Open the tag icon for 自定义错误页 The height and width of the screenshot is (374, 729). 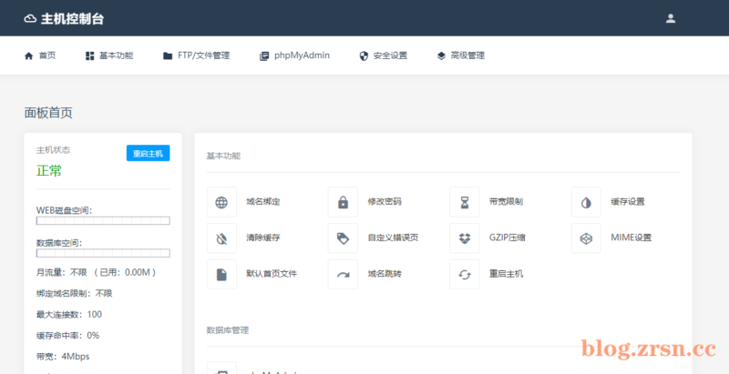343,238
